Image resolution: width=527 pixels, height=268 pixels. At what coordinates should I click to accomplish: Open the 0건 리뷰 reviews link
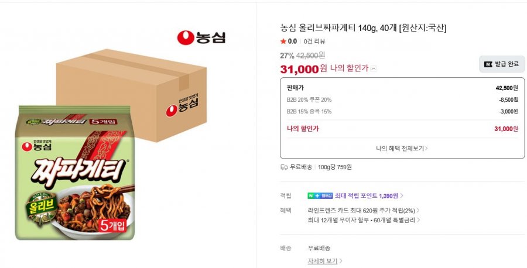pyautogui.click(x=314, y=42)
